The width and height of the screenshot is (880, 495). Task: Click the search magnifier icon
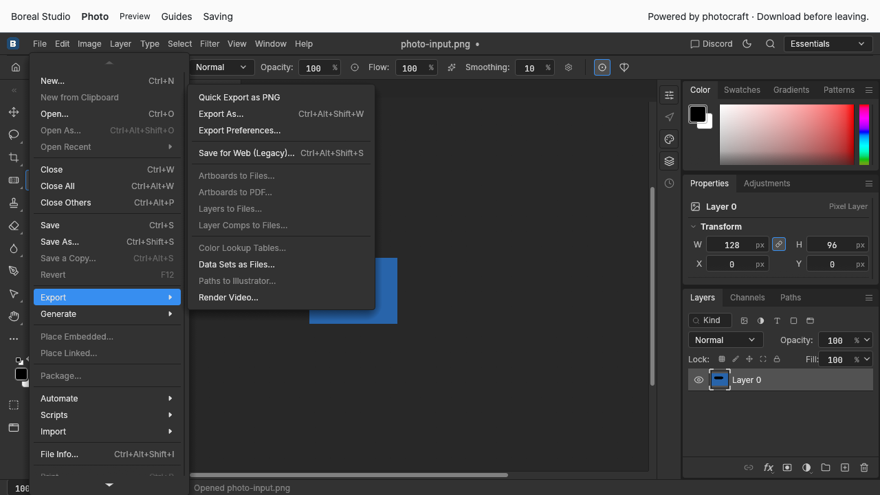point(771,43)
